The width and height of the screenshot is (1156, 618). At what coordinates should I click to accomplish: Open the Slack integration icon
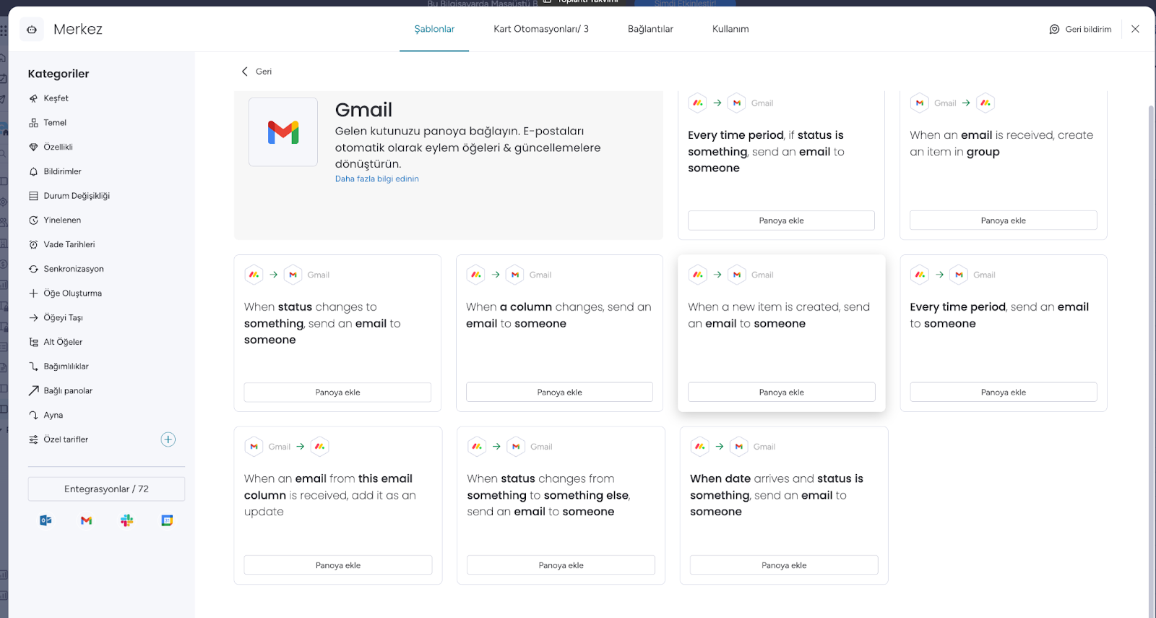click(x=127, y=520)
